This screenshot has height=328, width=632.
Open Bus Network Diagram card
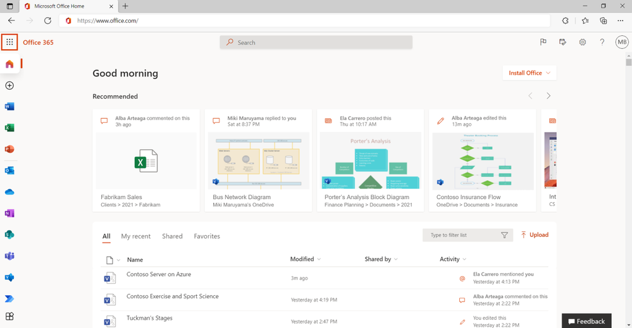[x=258, y=161]
